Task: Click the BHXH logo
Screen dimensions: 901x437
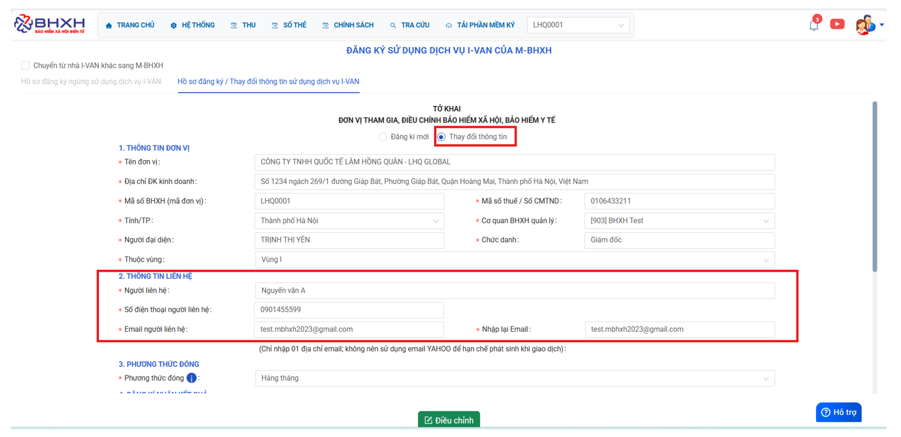Action: (x=49, y=24)
